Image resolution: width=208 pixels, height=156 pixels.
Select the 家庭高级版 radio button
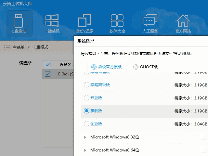click(86, 84)
